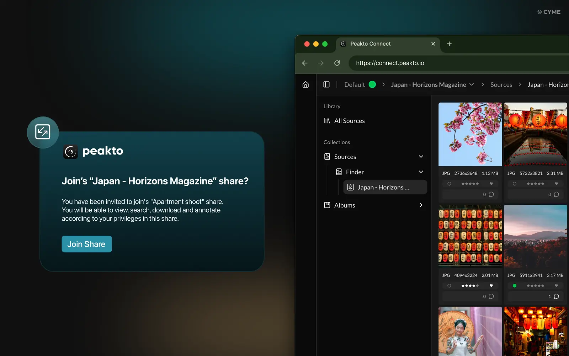The image size is (569, 356).
Task: Click the home icon in the sidebar
Action: pyautogui.click(x=305, y=85)
